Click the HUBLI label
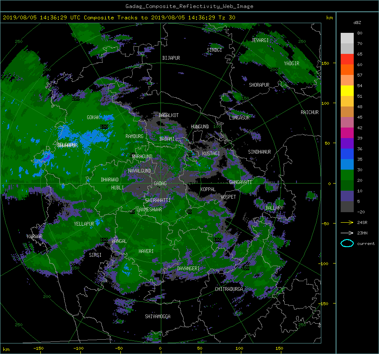The width and height of the screenshot is (379, 354). pos(117,188)
